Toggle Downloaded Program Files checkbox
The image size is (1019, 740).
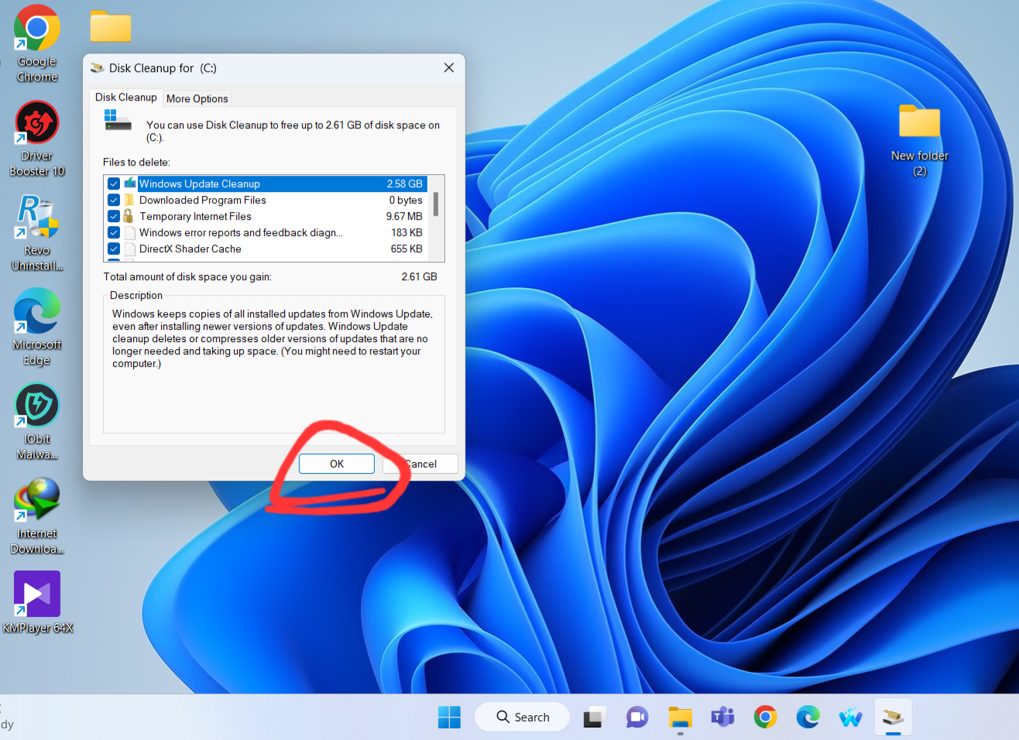click(x=114, y=200)
